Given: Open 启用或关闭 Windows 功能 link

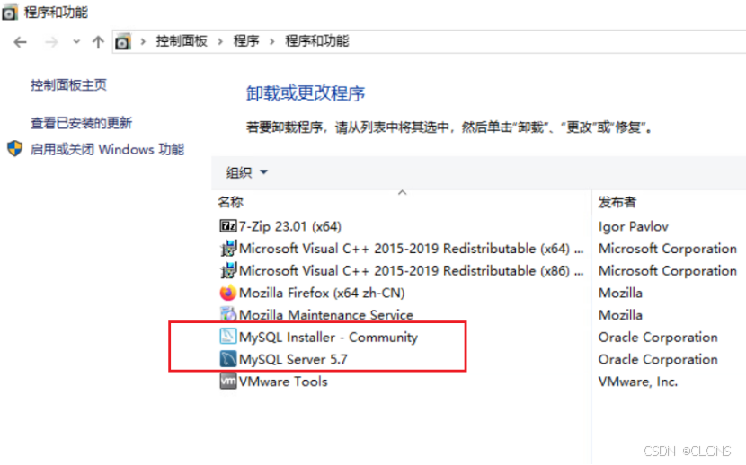Looking at the screenshot, I should [x=107, y=150].
